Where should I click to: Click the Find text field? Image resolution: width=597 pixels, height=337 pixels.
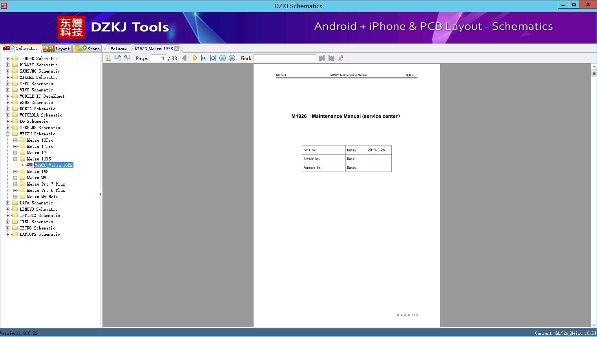[x=285, y=58]
